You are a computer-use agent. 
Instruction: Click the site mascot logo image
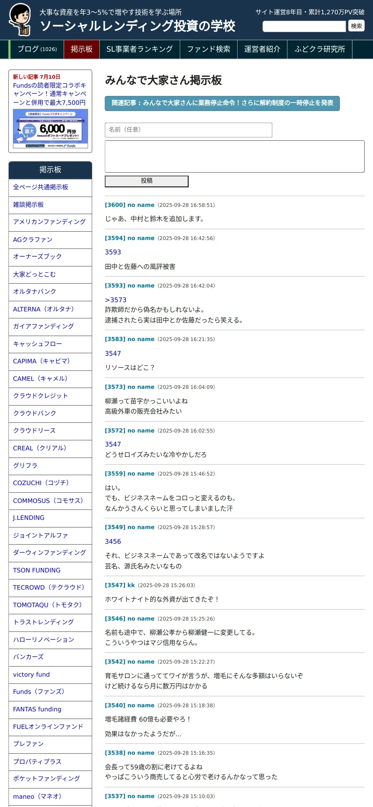click(20, 20)
